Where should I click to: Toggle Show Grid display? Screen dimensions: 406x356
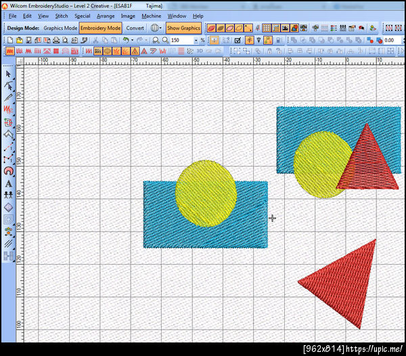(267, 28)
